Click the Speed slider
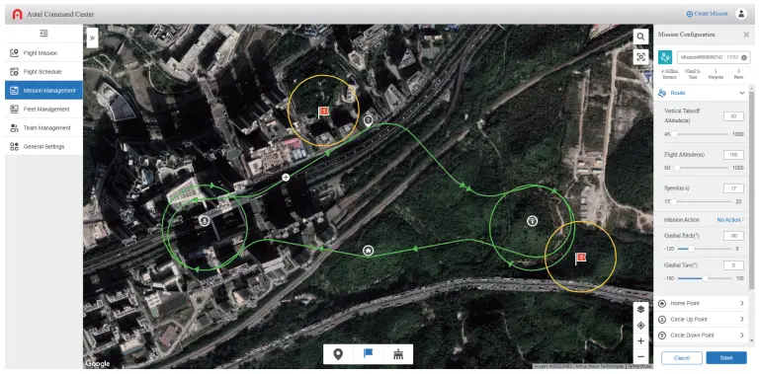The width and height of the screenshot is (759, 374). (x=703, y=201)
